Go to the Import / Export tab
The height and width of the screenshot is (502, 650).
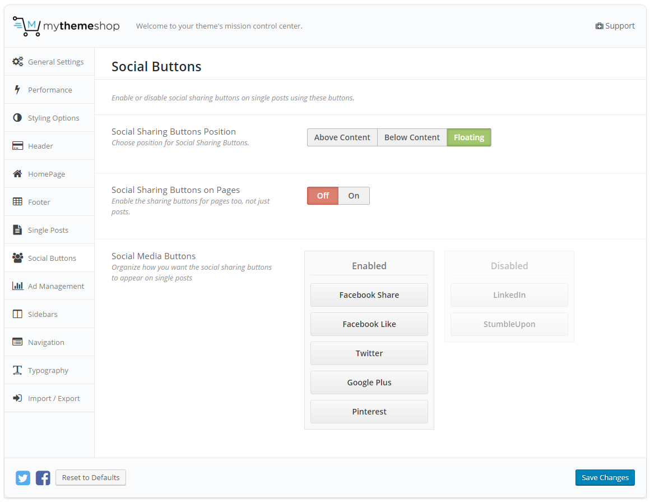54,398
